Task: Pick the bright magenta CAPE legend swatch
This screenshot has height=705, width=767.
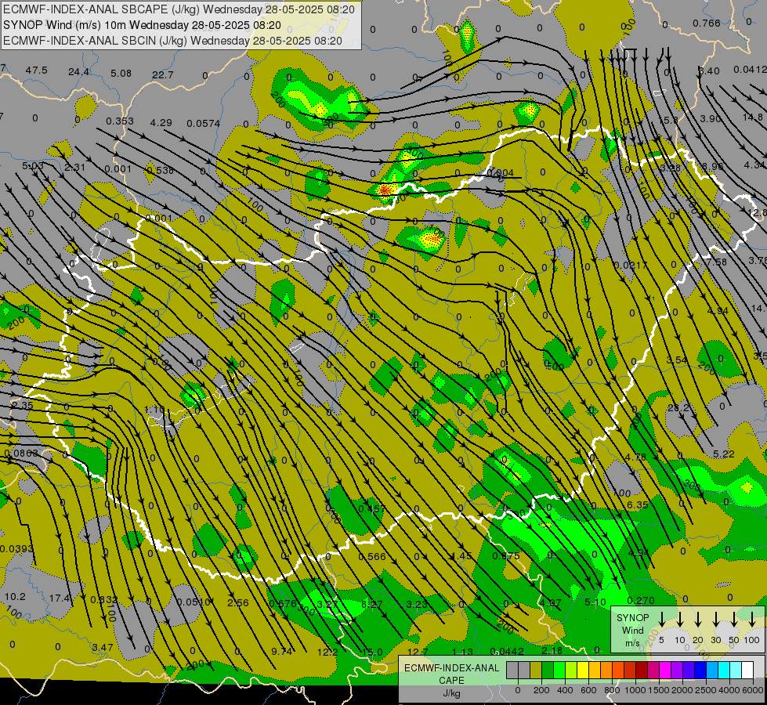Action: pos(665,670)
